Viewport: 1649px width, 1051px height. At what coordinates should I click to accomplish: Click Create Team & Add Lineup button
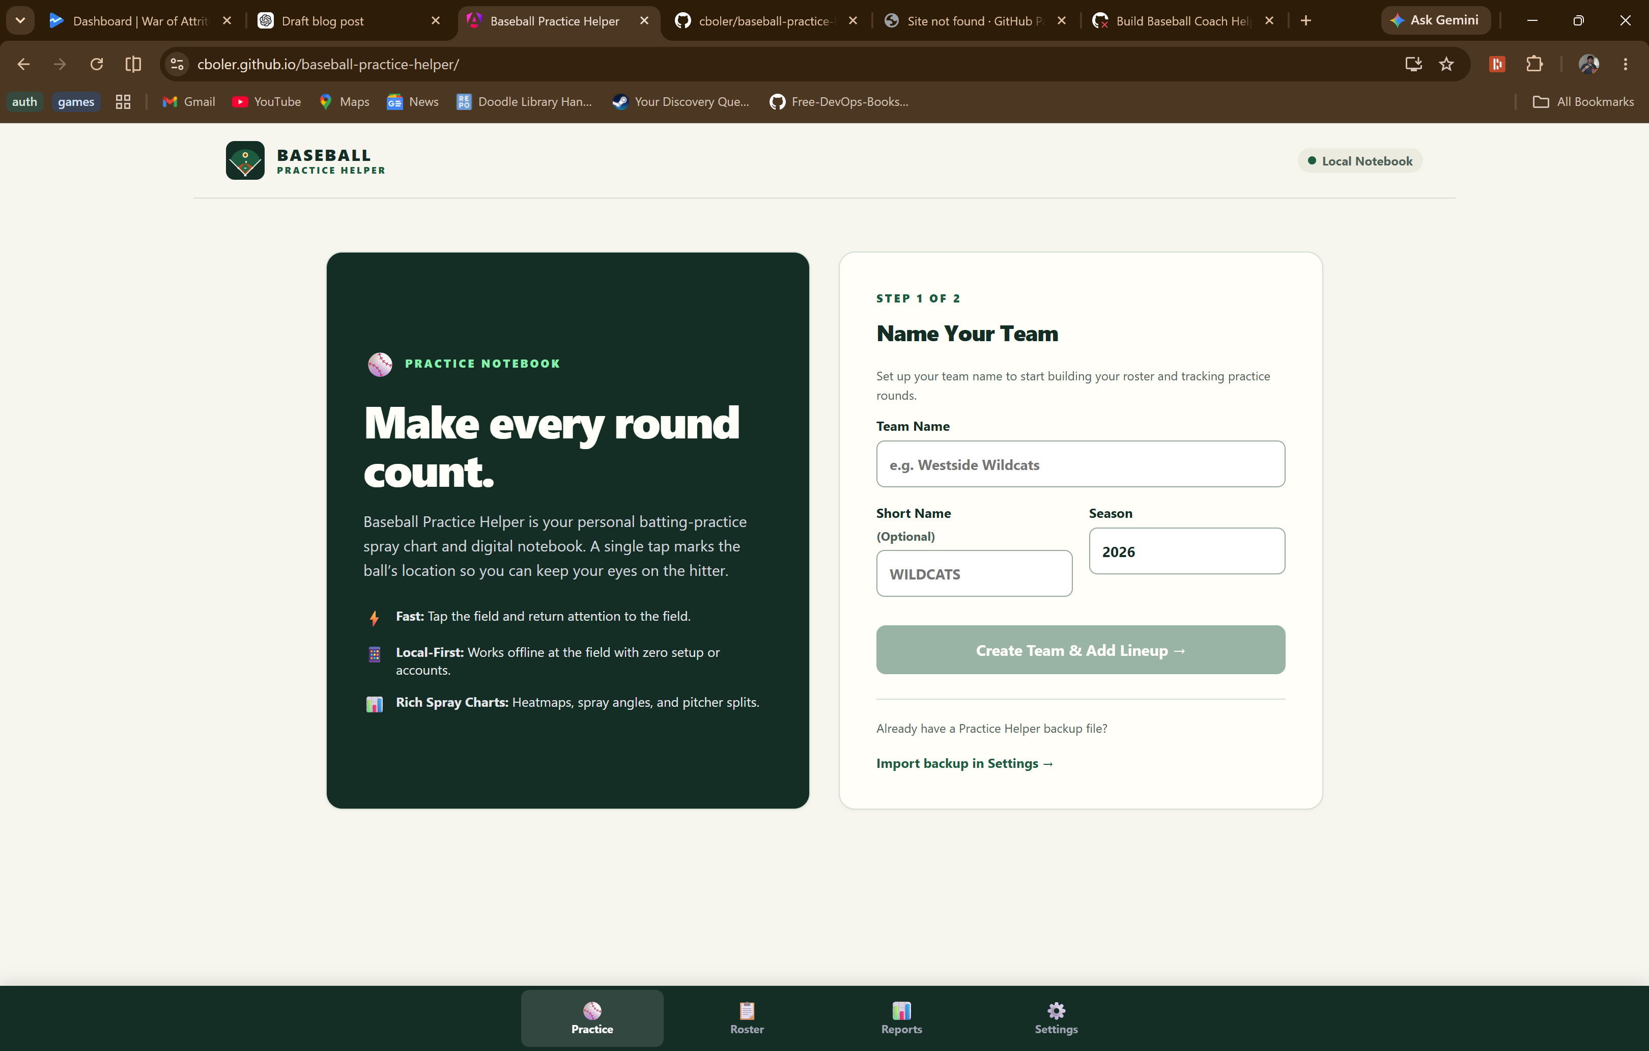coord(1081,650)
